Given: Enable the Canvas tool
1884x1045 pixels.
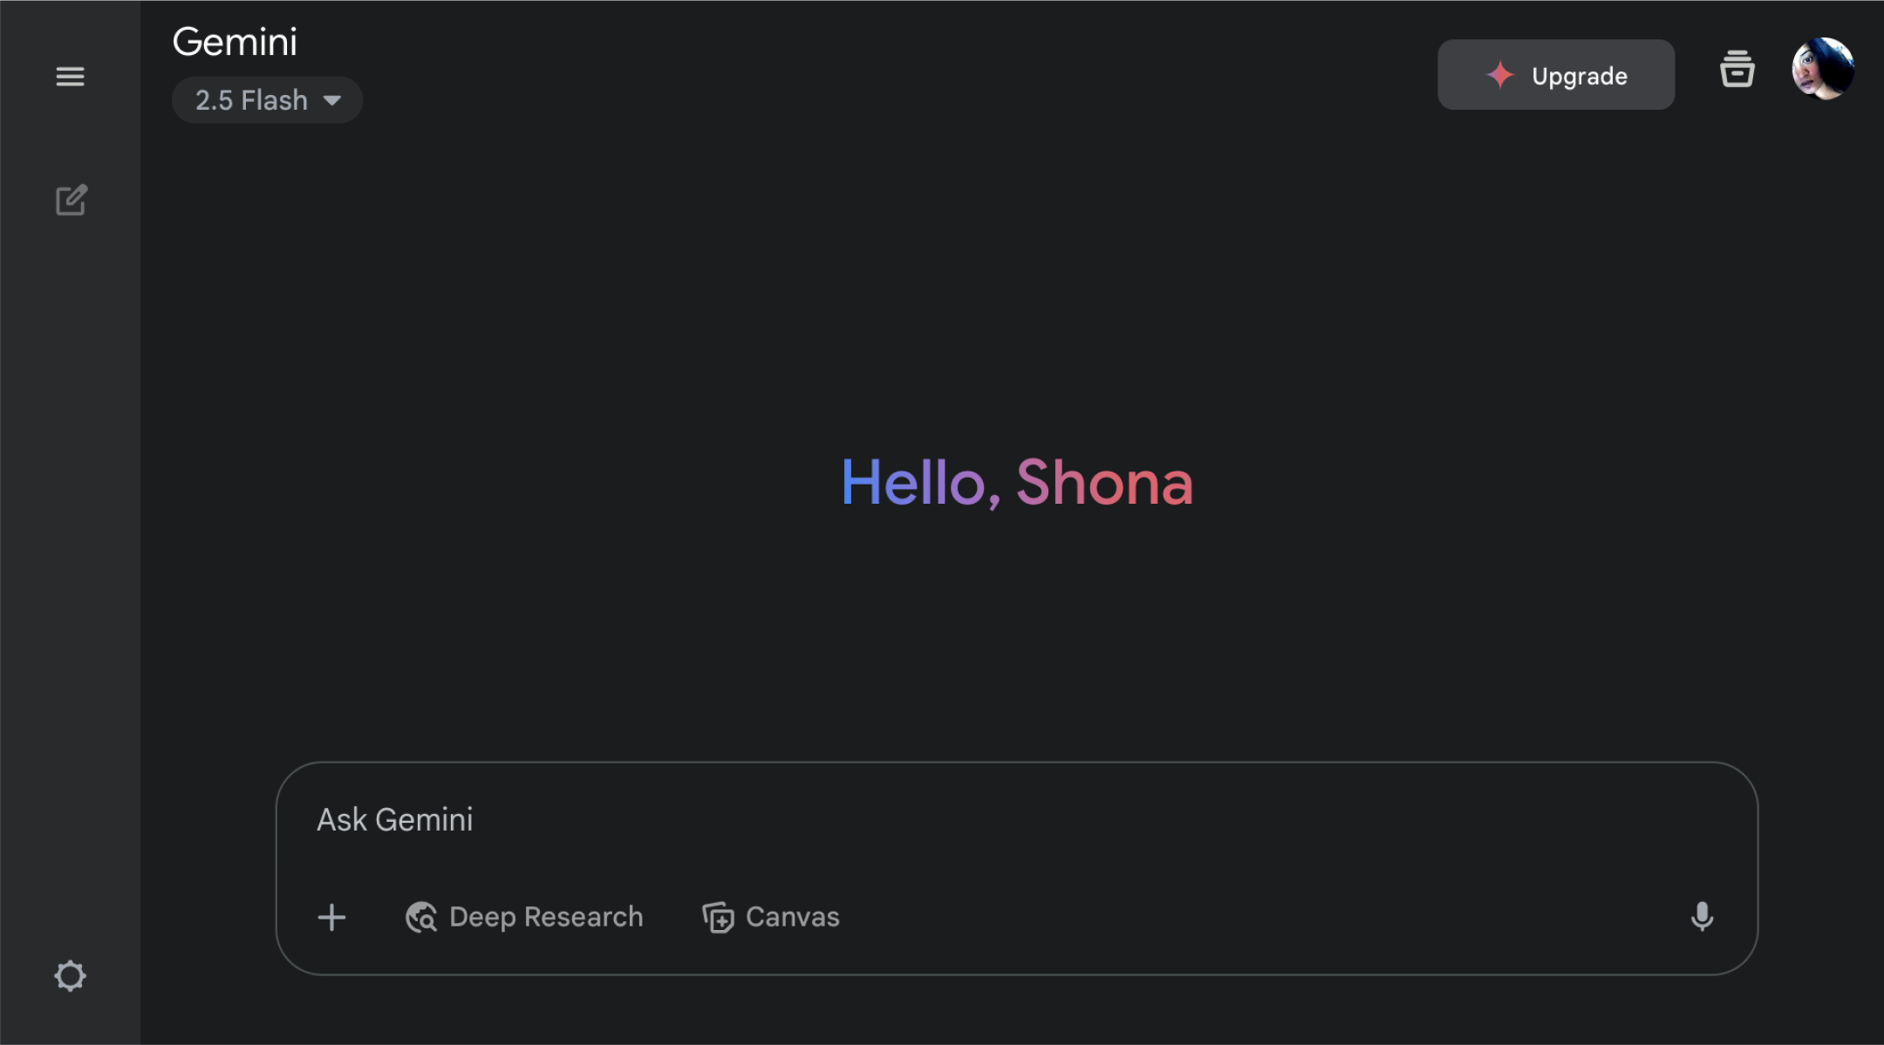Looking at the screenshot, I should [772, 917].
